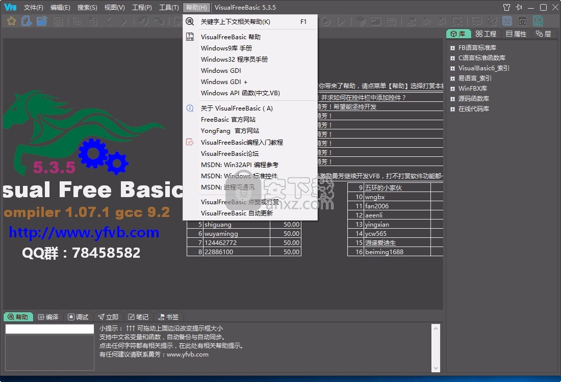
Task: Open the 文件(F) menu
Action: [x=33, y=8]
